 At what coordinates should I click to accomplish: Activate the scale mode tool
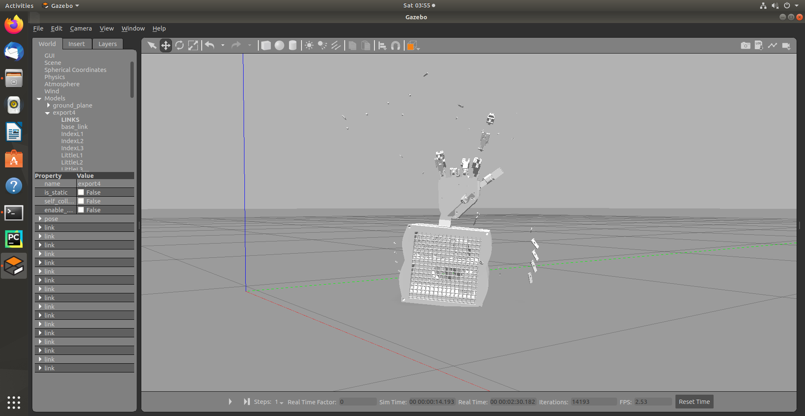click(193, 45)
